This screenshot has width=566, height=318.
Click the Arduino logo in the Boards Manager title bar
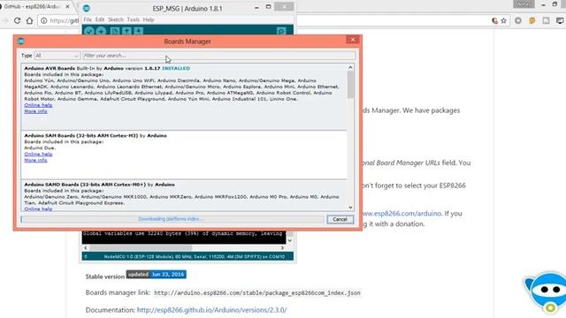21,42
